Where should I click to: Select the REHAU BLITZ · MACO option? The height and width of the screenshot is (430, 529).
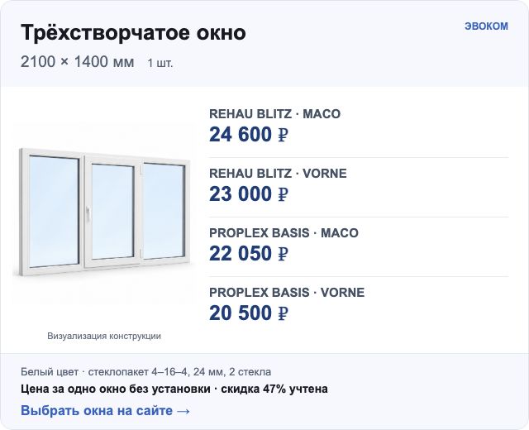(x=359, y=127)
